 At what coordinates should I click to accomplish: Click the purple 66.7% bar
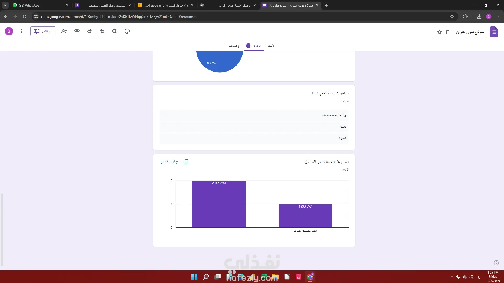219,204
